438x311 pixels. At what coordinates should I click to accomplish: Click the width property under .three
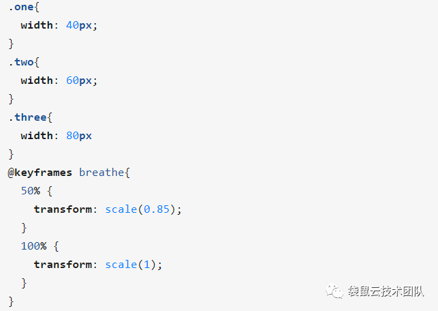[37, 136]
